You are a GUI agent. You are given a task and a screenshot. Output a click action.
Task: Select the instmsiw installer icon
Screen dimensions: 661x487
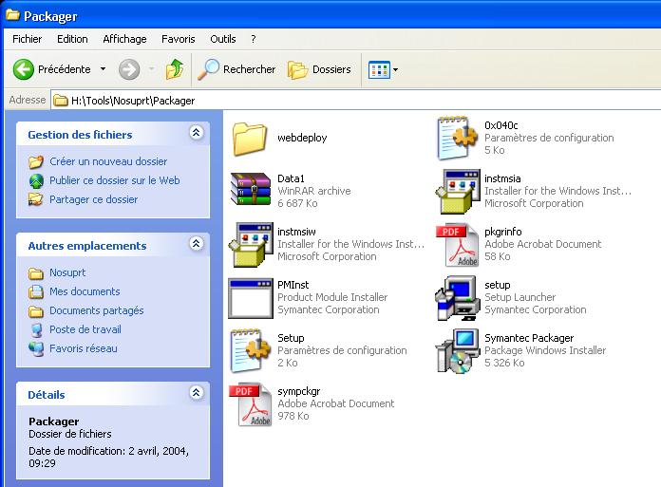tap(251, 244)
